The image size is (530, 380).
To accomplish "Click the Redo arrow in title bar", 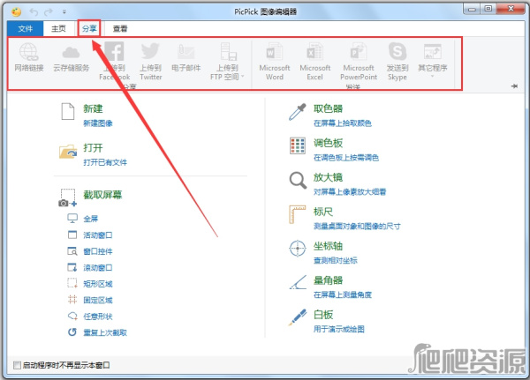I will click(49, 12).
